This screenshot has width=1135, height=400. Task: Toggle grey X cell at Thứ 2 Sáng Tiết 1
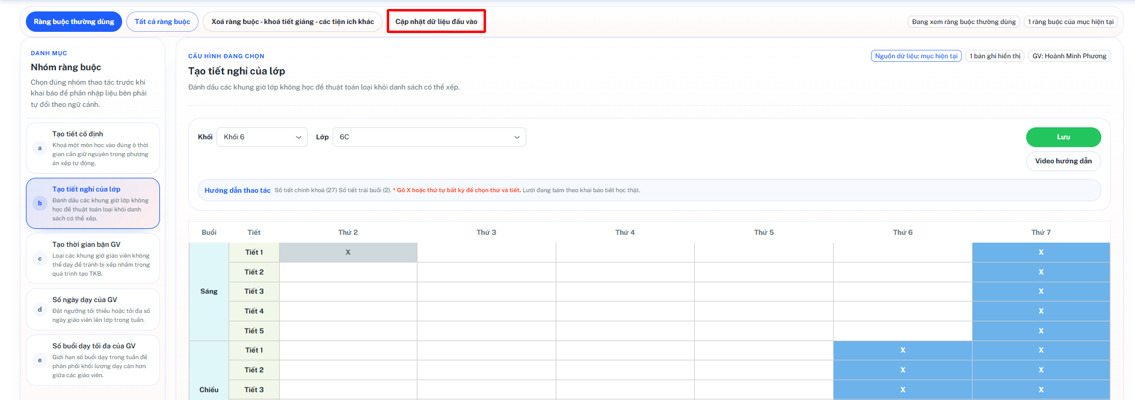348,252
